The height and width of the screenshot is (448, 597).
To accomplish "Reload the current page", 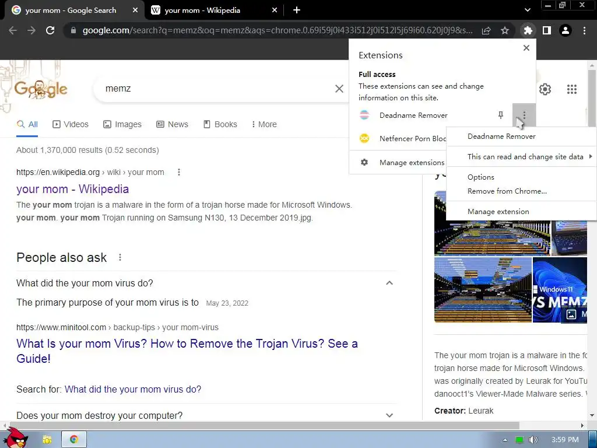I will (50, 30).
